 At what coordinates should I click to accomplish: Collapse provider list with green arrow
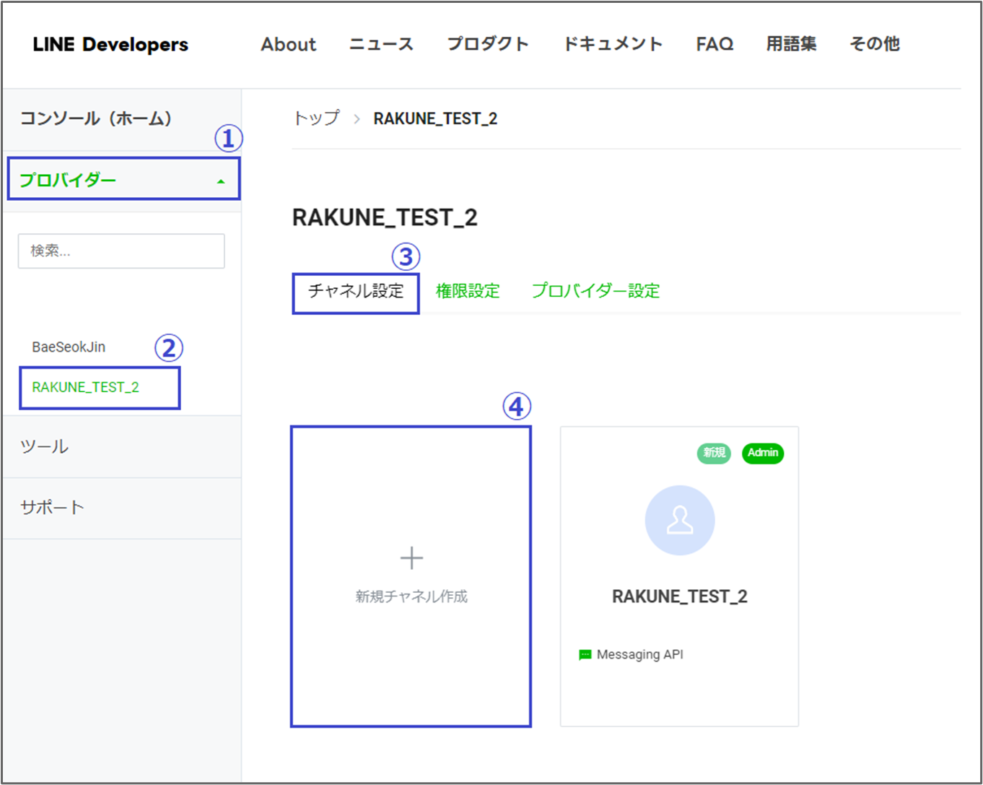pyautogui.click(x=221, y=181)
